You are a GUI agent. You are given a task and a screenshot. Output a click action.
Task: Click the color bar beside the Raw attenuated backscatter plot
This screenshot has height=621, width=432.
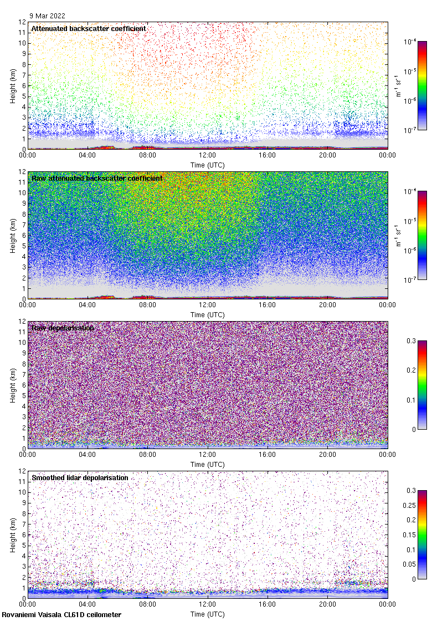(x=423, y=235)
